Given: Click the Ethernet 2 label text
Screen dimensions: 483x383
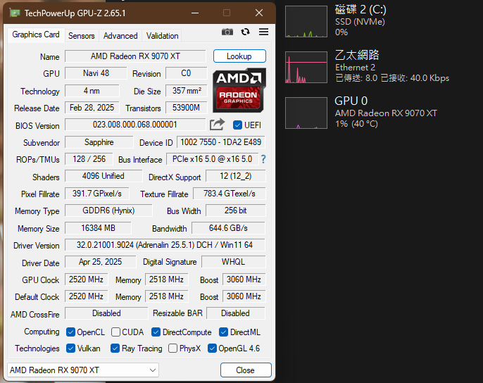Looking at the screenshot, I should (355, 68).
